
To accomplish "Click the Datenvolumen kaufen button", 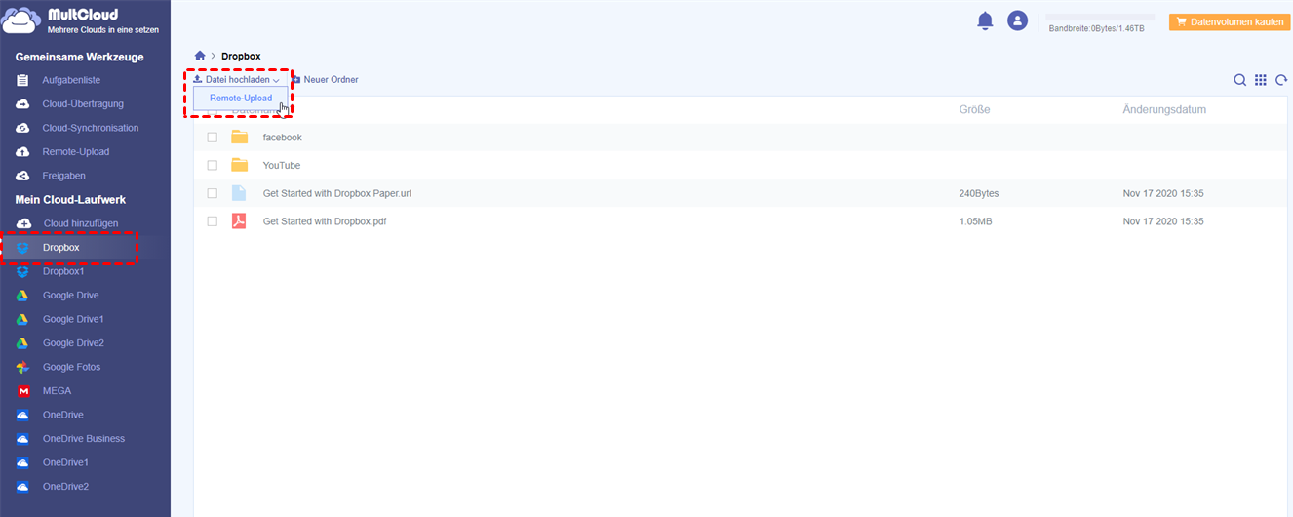I will (1229, 20).
